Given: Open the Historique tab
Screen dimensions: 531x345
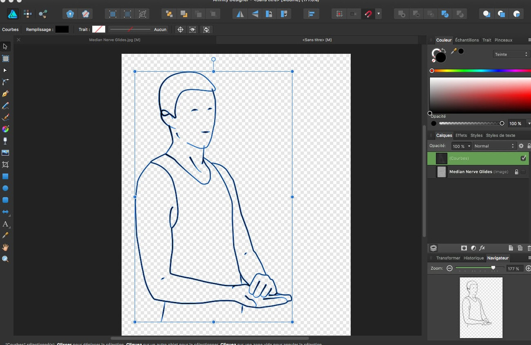Looking at the screenshot, I should pyautogui.click(x=474, y=258).
